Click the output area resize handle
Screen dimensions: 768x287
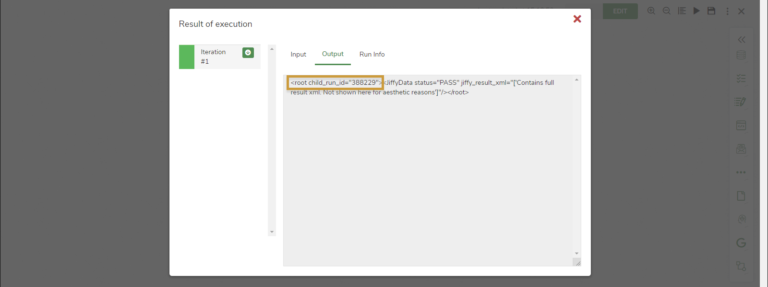pyautogui.click(x=577, y=263)
